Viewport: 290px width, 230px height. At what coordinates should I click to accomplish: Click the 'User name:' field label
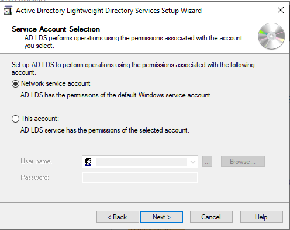click(36, 161)
